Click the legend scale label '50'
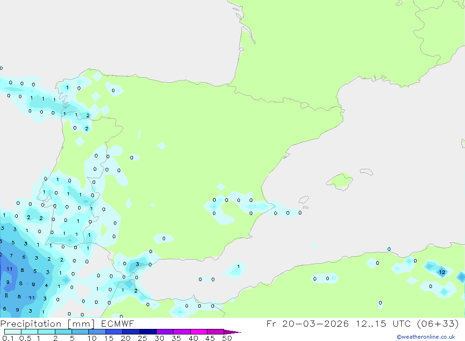This screenshot has height=341, width=465. 227,338
